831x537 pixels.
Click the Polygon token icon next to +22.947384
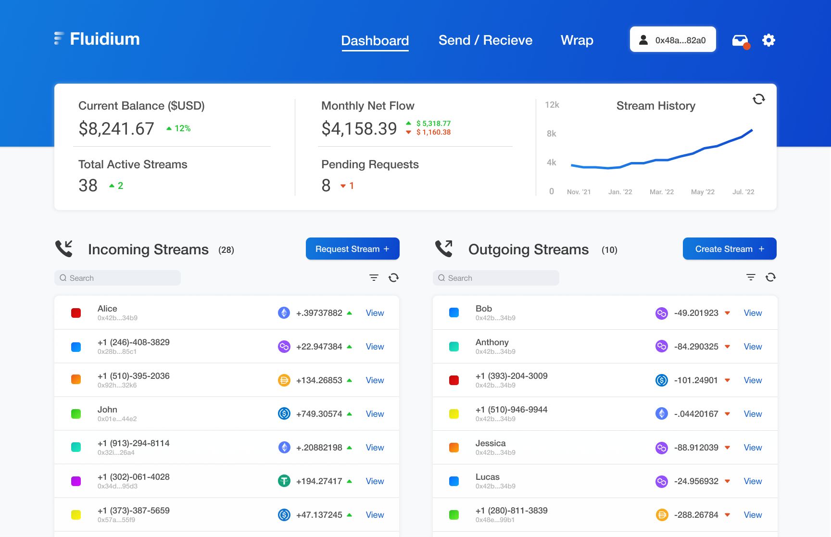tap(284, 347)
